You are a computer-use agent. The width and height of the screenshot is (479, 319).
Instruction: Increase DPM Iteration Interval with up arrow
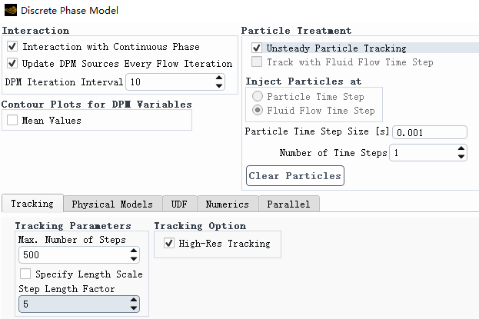tap(218, 78)
